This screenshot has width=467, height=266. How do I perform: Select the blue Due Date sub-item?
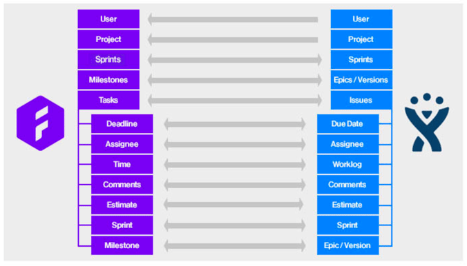pos(348,123)
